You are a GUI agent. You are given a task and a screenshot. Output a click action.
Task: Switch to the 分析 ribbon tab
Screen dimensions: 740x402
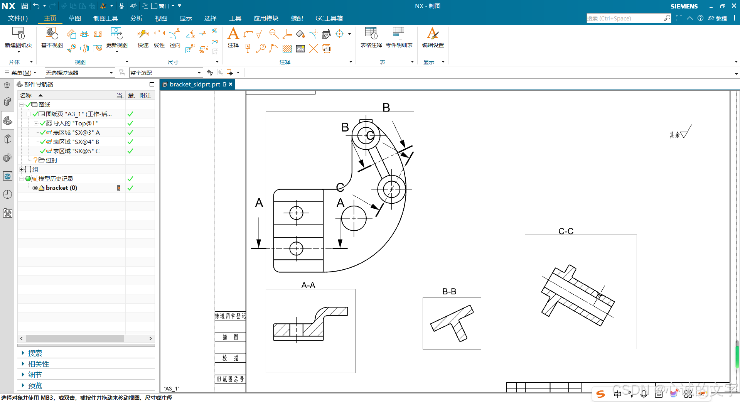(137, 18)
